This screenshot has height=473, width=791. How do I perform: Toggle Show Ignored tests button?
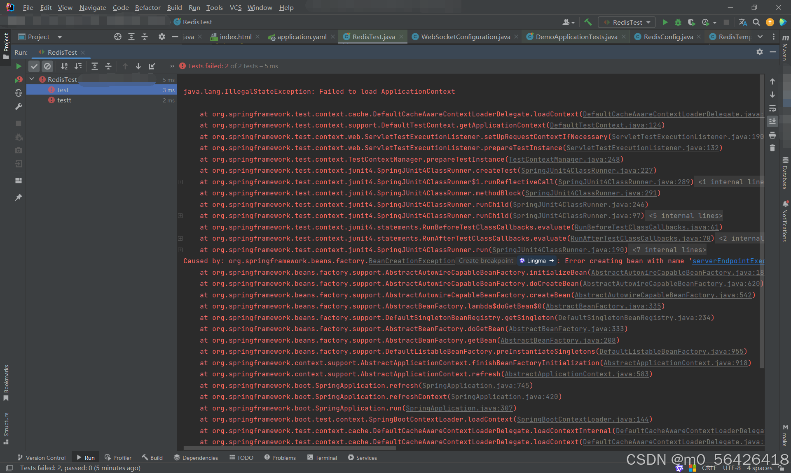pos(47,66)
